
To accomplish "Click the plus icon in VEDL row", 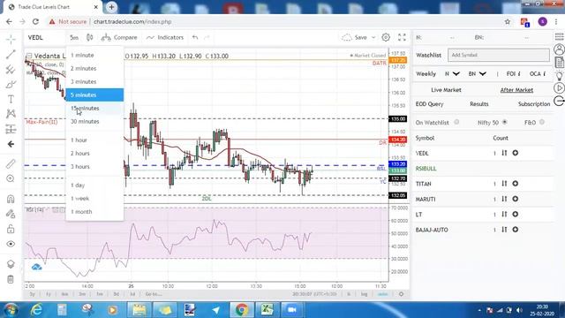I will point(516,153).
